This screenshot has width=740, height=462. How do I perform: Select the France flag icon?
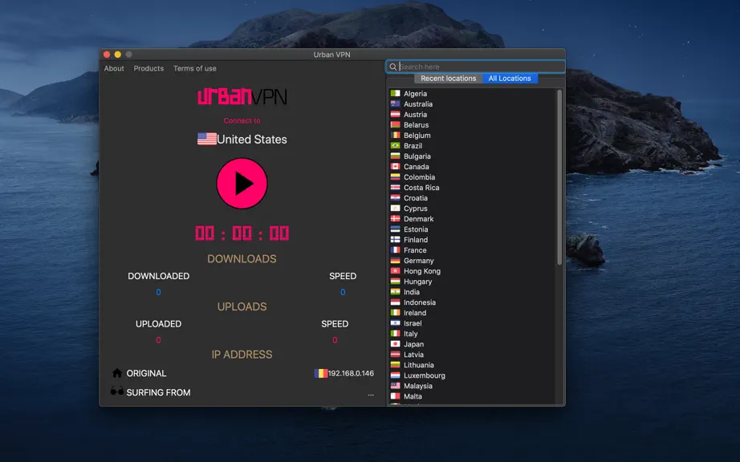coord(395,250)
